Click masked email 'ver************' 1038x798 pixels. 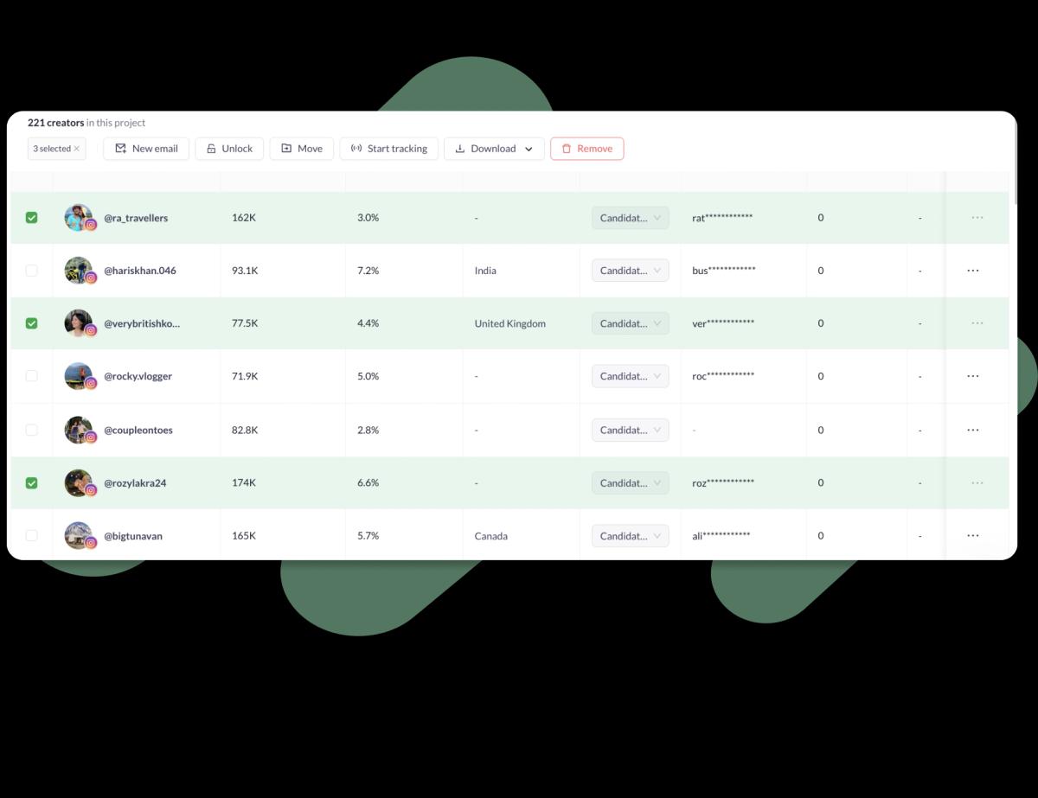point(723,323)
